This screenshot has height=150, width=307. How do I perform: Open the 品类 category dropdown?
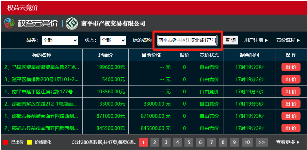pyautogui.click(x=60, y=40)
